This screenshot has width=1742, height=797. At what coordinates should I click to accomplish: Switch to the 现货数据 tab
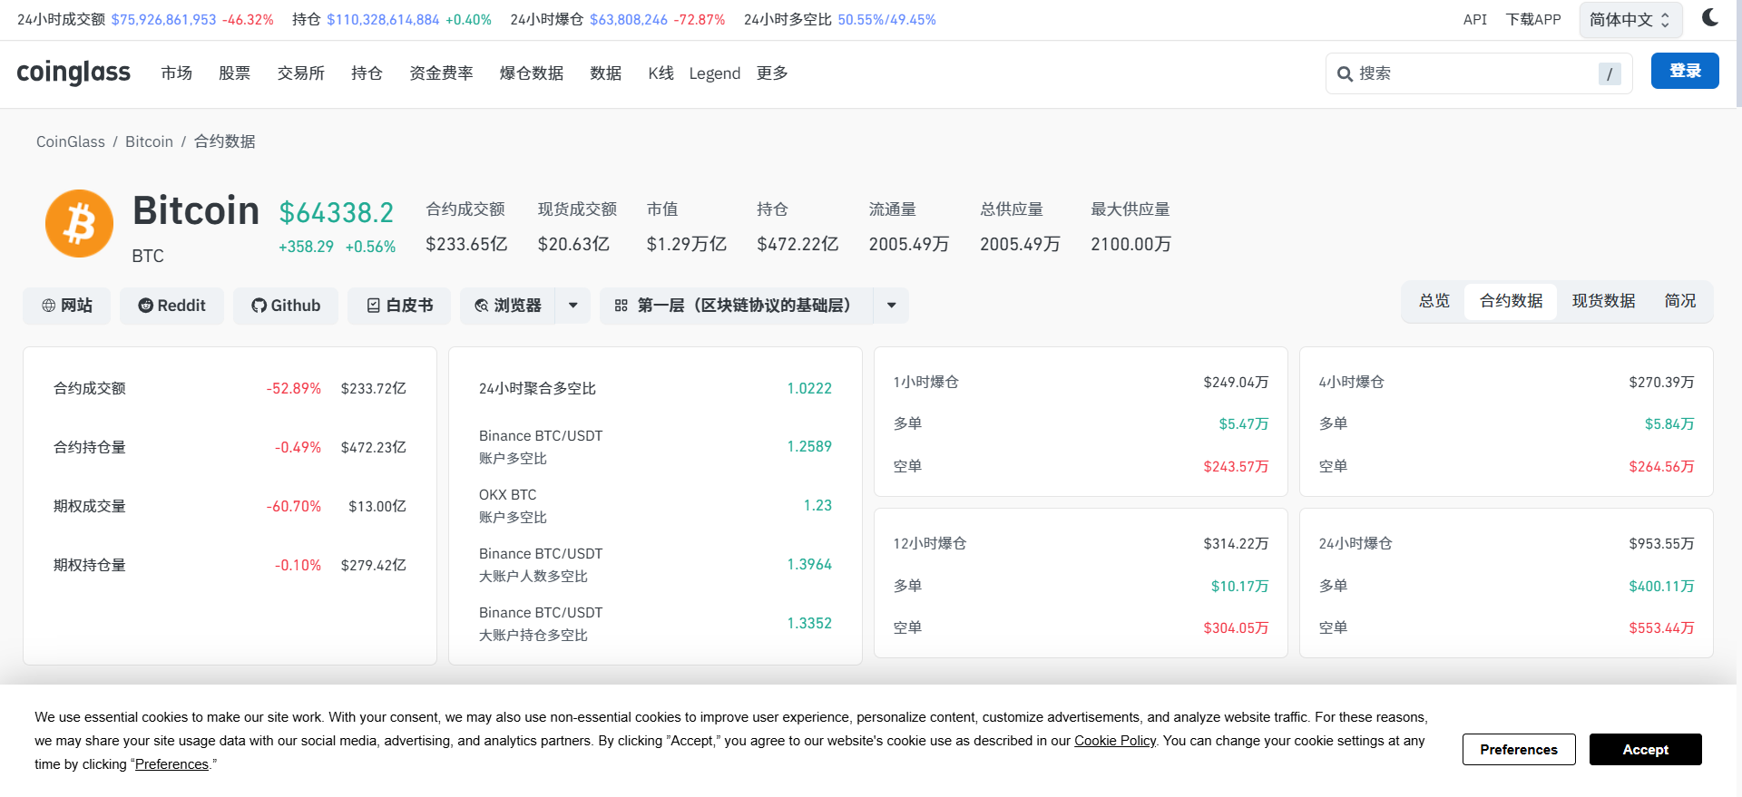pos(1603,301)
